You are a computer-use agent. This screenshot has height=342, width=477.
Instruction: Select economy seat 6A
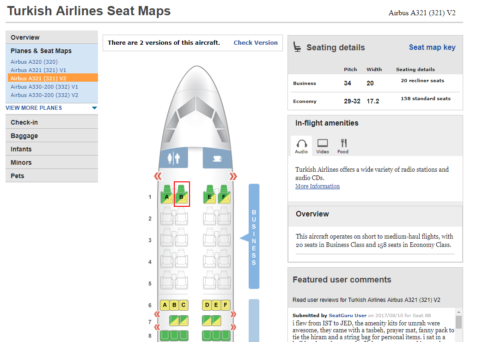(165, 305)
